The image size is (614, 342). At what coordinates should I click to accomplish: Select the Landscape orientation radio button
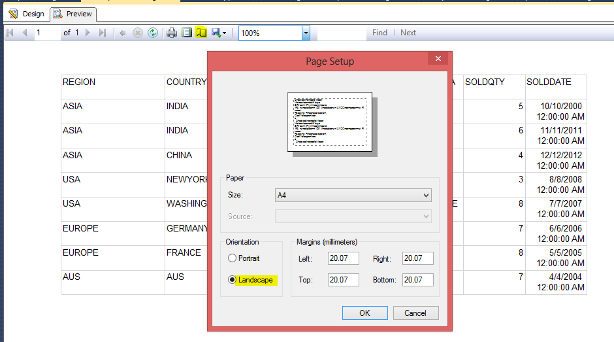pos(232,280)
